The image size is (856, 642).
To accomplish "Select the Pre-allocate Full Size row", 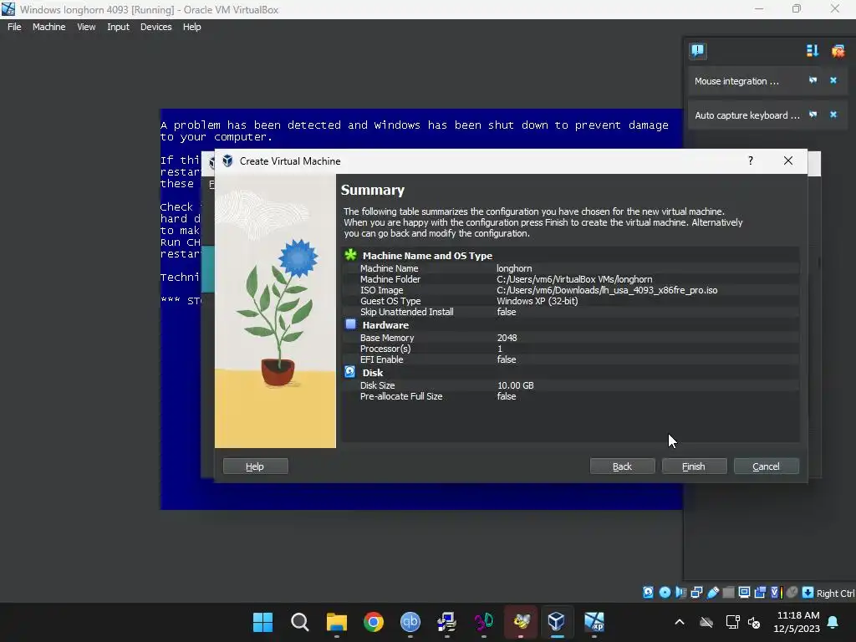I will 571,395.
